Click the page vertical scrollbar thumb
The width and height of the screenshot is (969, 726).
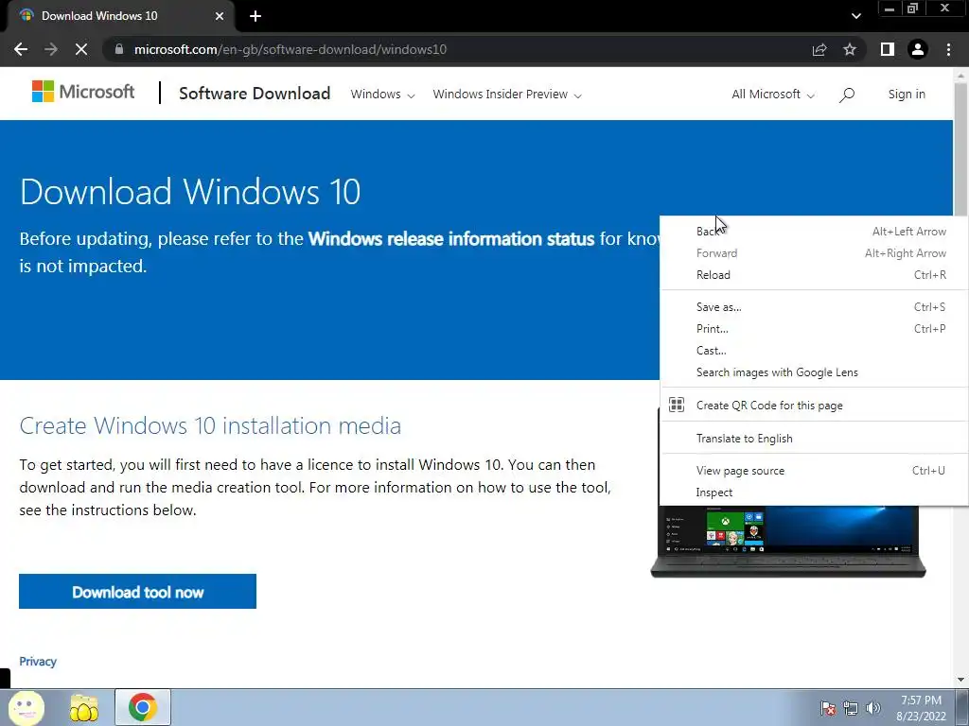(x=960, y=148)
